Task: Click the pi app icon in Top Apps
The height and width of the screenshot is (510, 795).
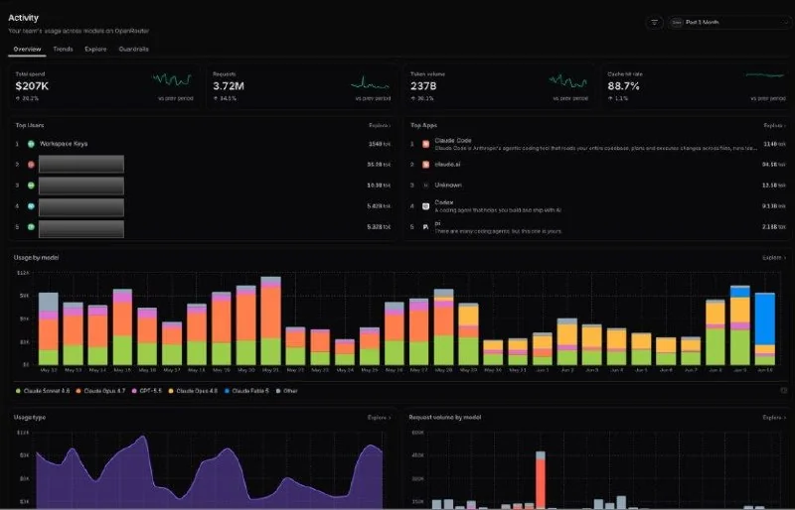Action: 426,227
